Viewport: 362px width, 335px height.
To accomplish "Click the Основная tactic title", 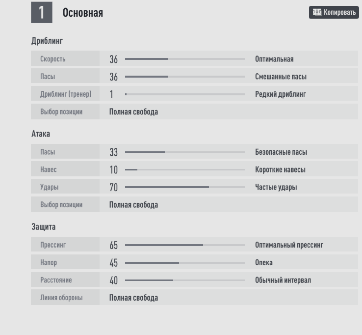I will [82, 13].
